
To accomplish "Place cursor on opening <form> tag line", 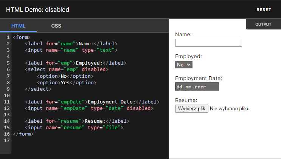I will pyautogui.click(x=22, y=37).
